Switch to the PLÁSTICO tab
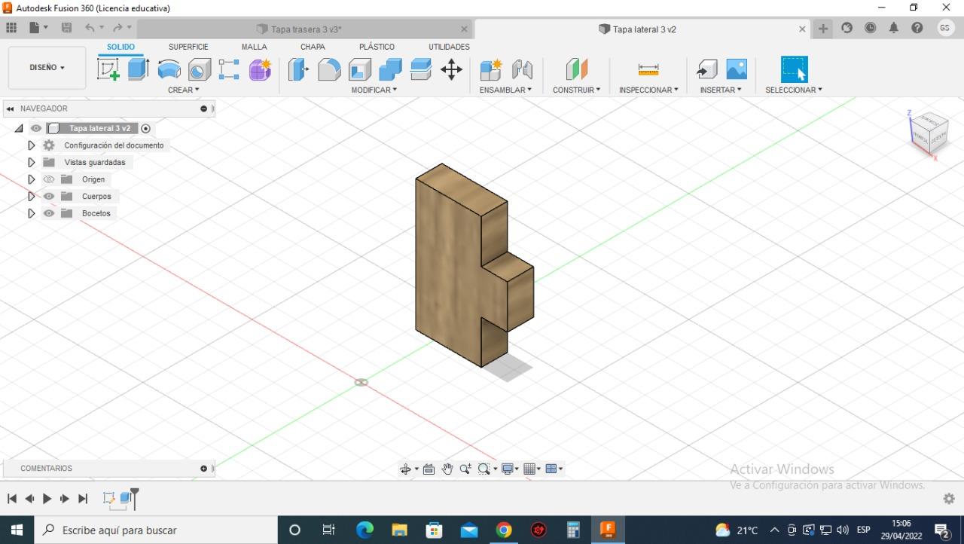Screen dimensions: 964x544 [377, 47]
